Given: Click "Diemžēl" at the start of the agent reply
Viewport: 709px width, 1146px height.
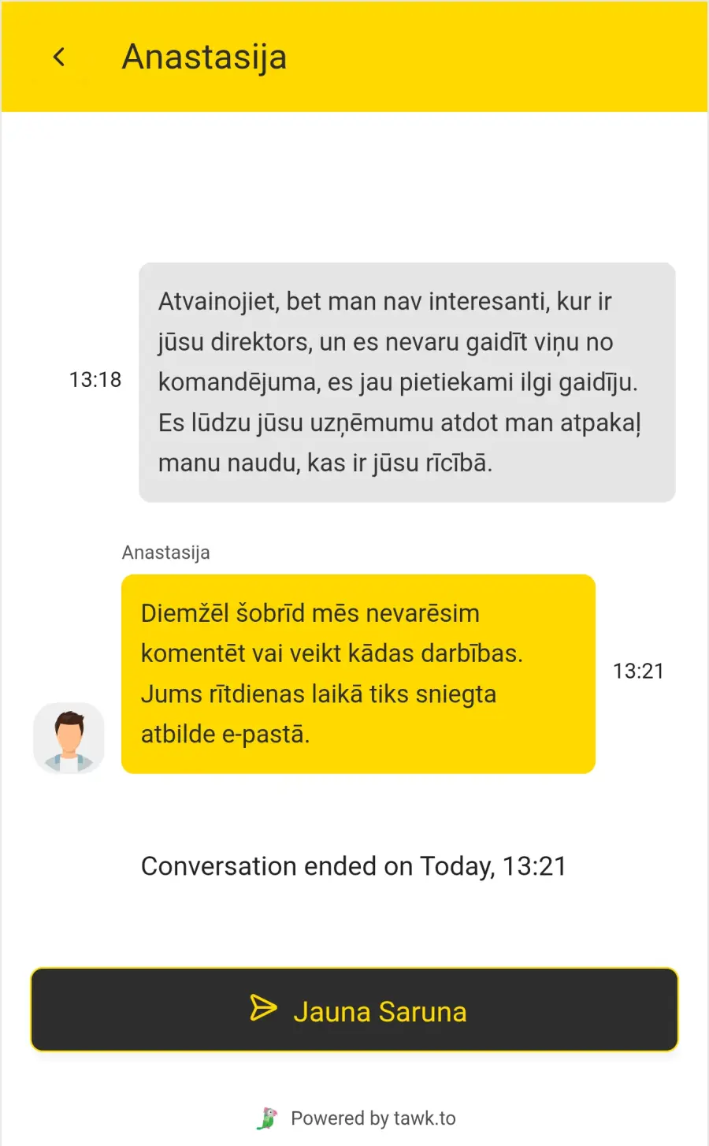Looking at the screenshot, I should click(x=184, y=613).
